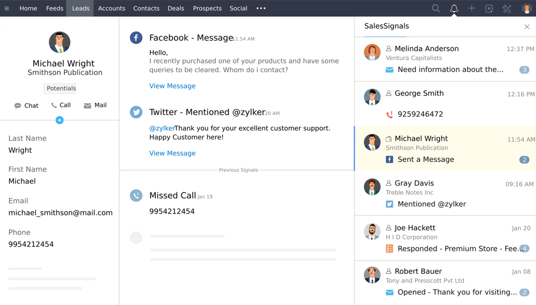Click the @zylker mention link
The width and height of the screenshot is (536, 305).
point(162,128)
